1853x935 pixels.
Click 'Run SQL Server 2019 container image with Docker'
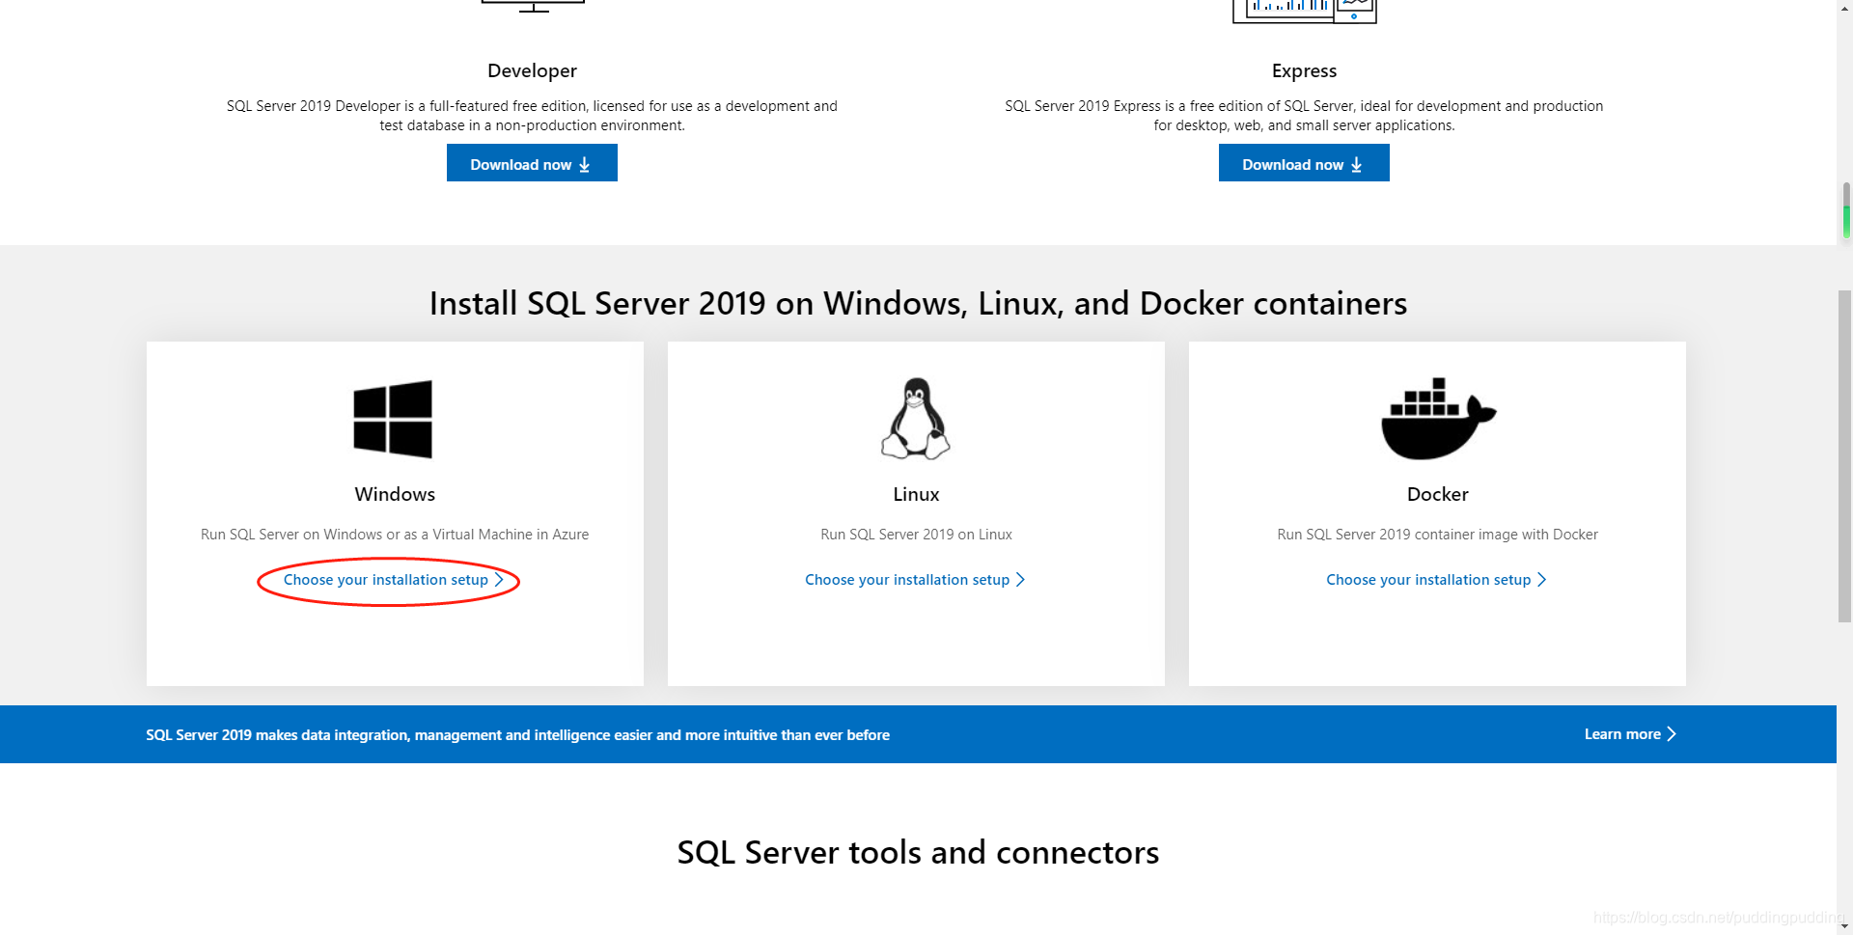(x=1437, y=535)
